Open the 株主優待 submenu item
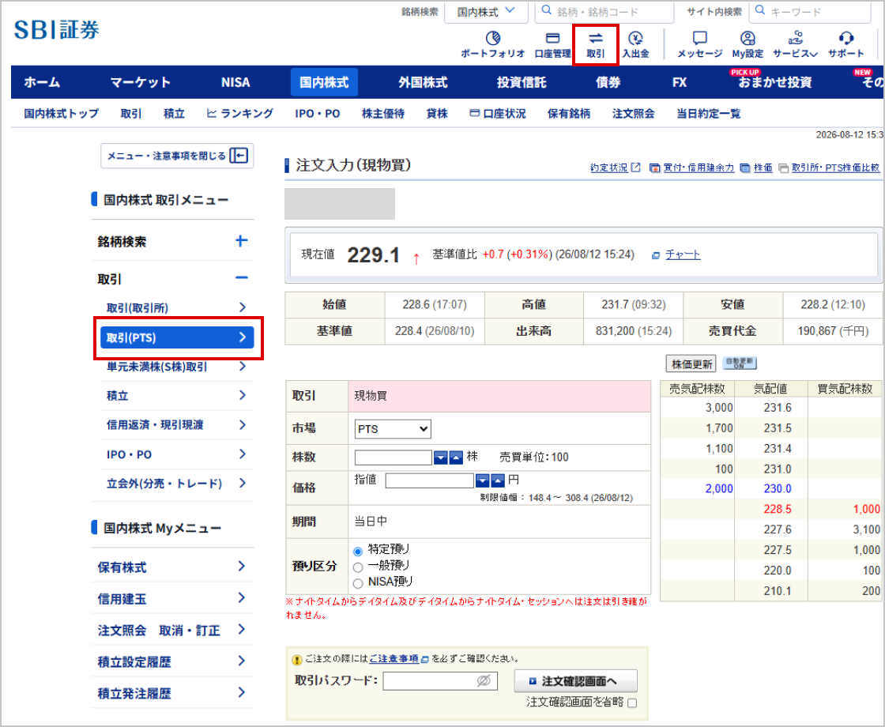Viewport: 885px width, 727px height. 383,114
